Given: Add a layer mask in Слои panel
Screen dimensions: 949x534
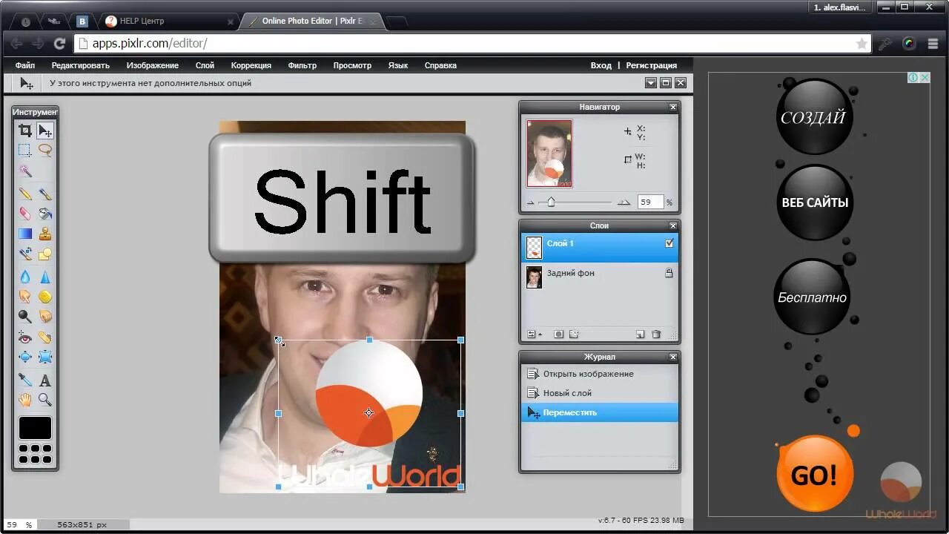Looking at the screenshot, I should [x=559, y=334].
